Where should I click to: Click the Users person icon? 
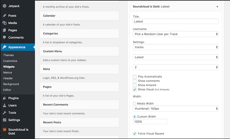tap(5, 105)
